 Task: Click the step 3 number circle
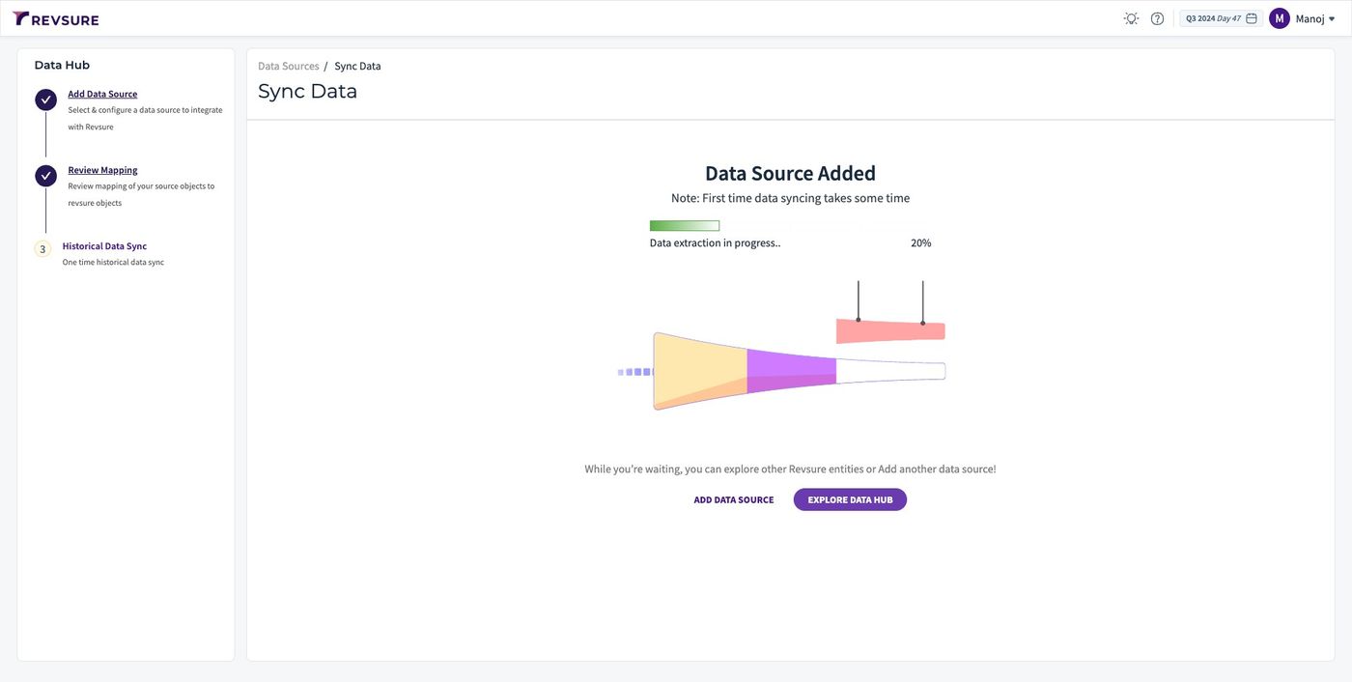pos(42,249)
